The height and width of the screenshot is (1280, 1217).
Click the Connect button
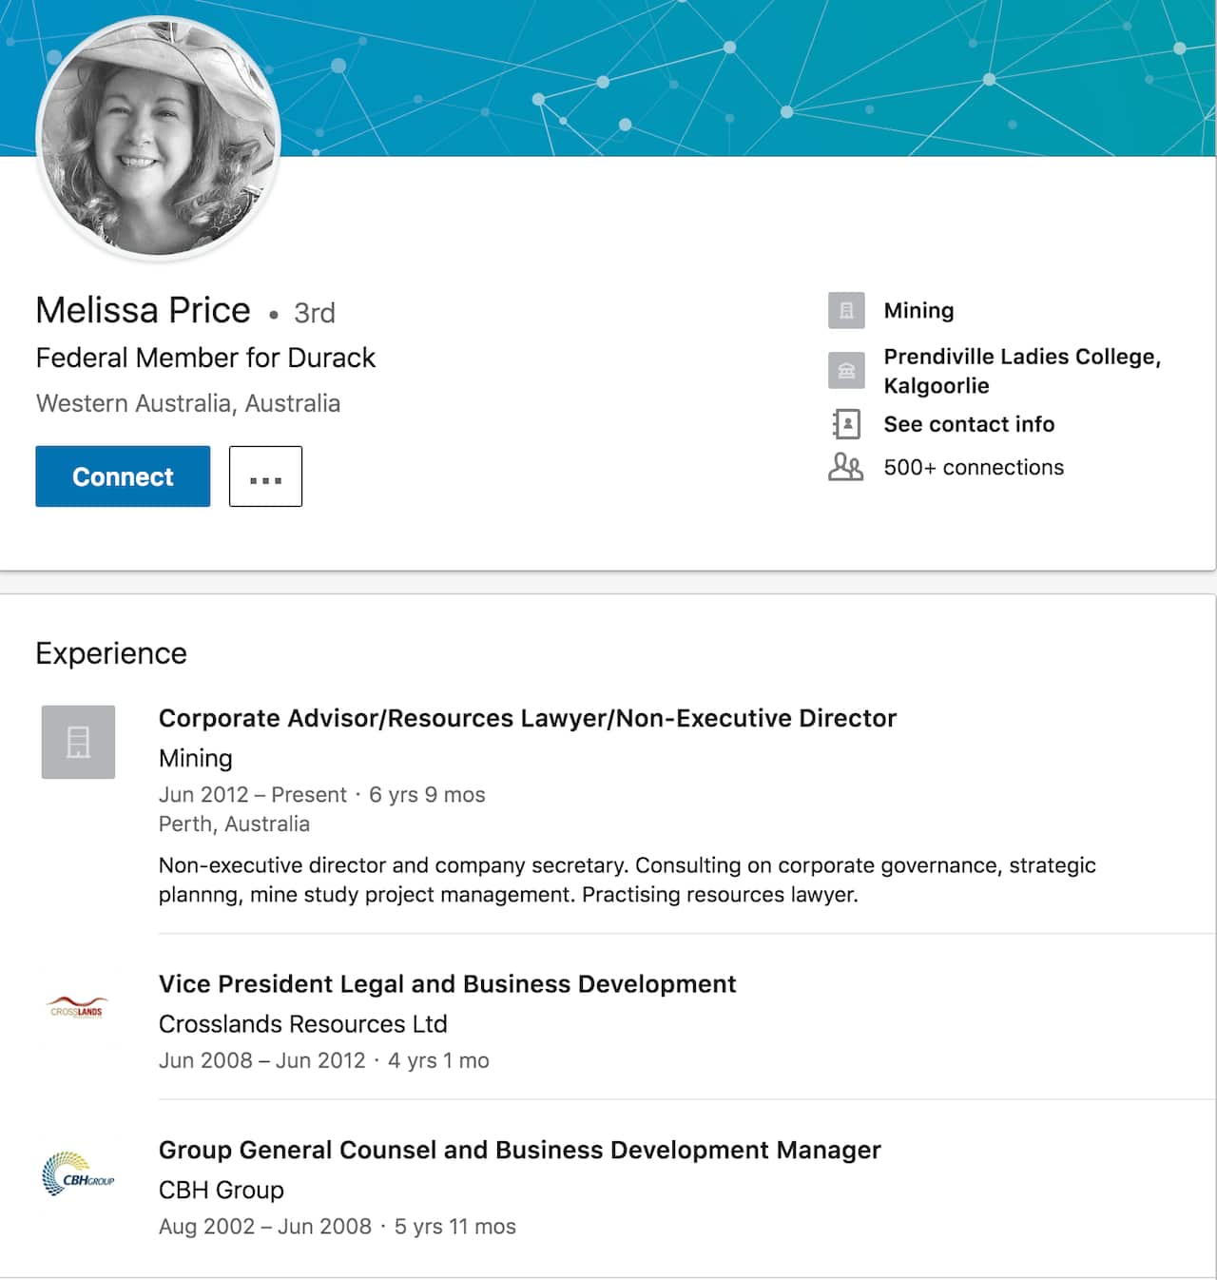point(122,476)
